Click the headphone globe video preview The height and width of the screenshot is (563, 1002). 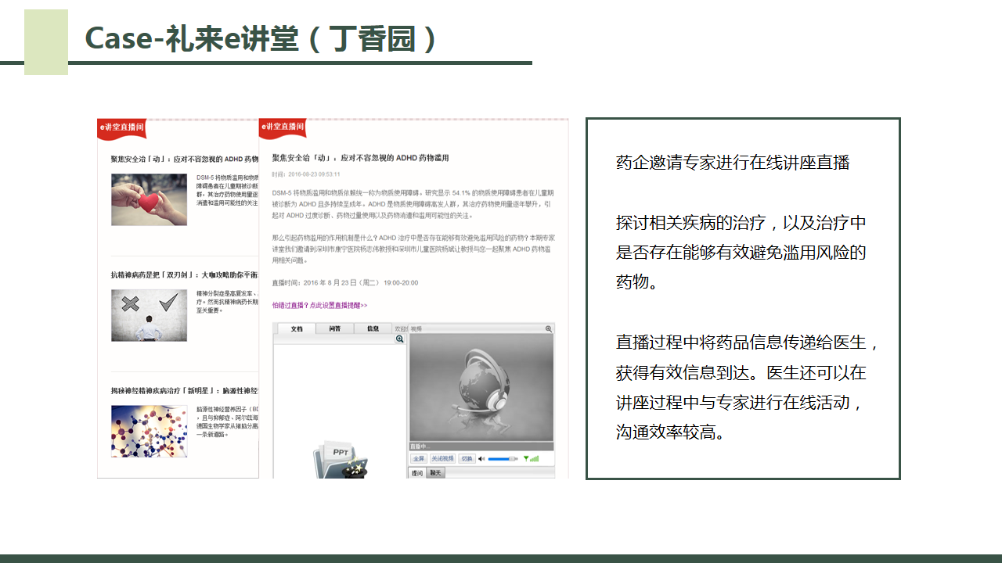(x=481, y=388)
